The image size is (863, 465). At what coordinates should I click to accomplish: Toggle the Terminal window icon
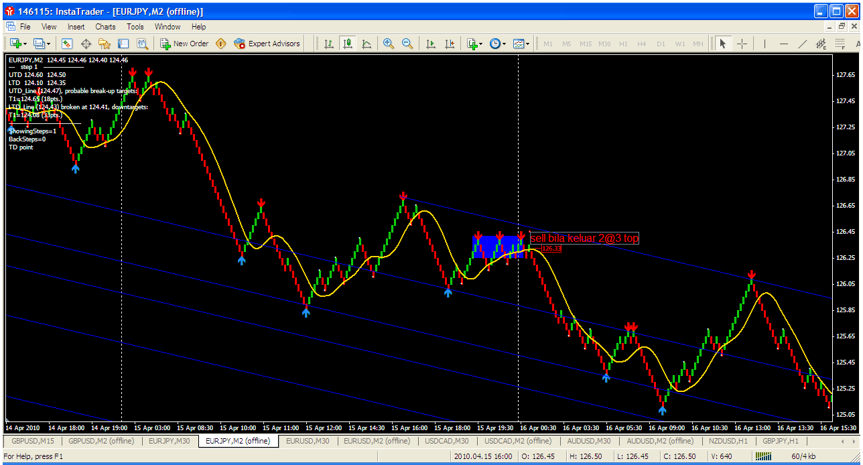pos(123,44)
